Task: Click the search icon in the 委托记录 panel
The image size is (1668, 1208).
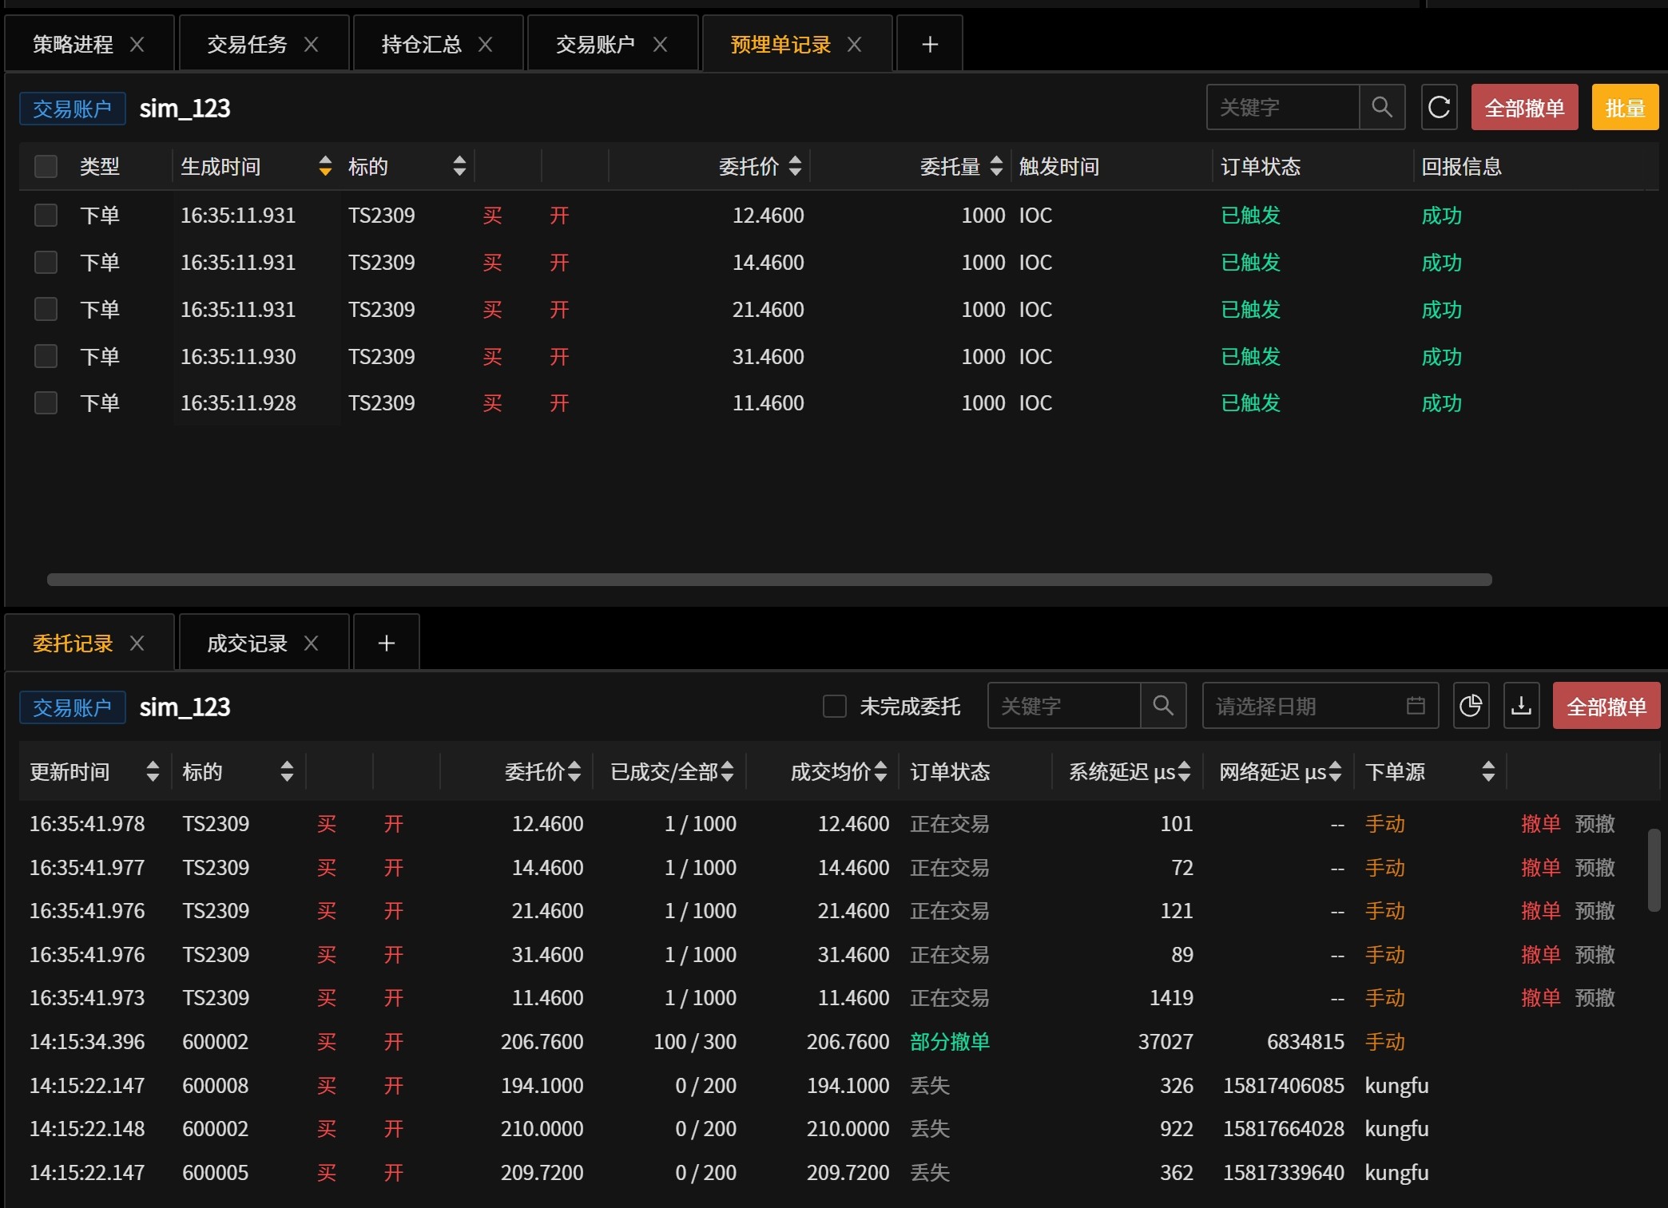Action: point(1163,706)
